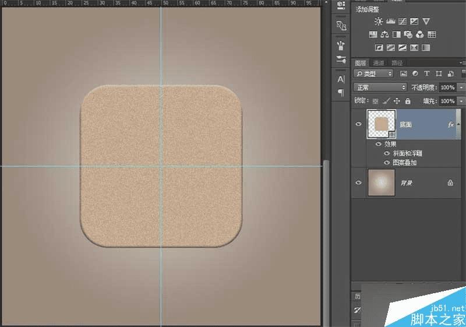Open the 类型 layer filter dropdown

(374, 74)
